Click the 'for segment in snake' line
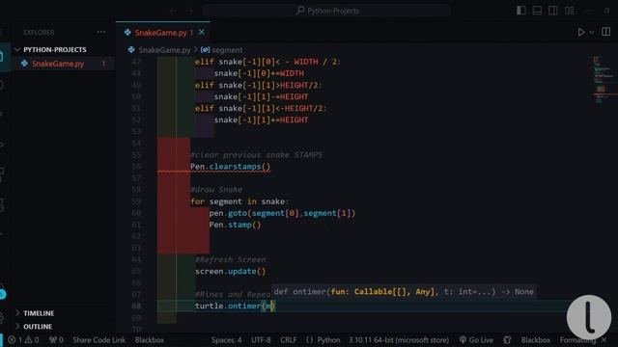This screenshot has width=618, height=347. click(239, 201)
